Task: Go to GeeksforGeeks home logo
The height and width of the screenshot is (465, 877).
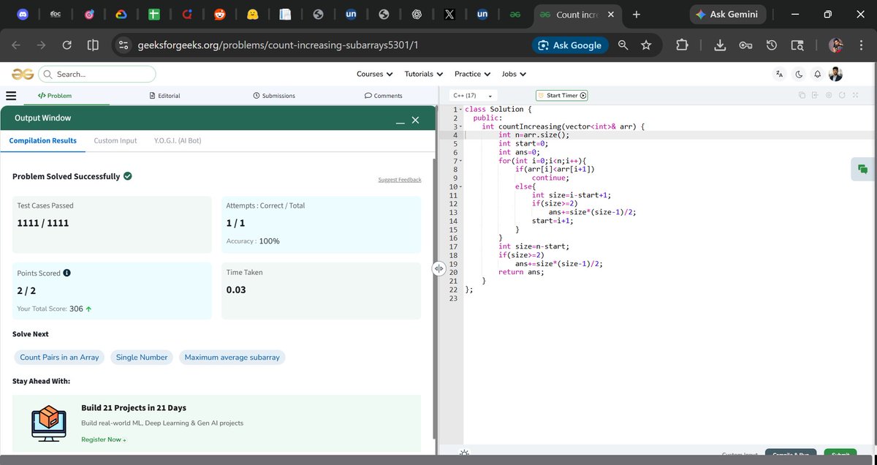Action: tap(22, 74)
